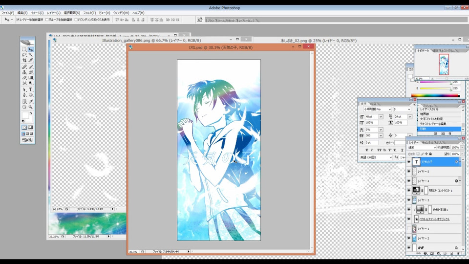Open the 編集(E) menu
Image resolution: width=469 pixels, height=264 pixels.
click(x=22, y=13)
